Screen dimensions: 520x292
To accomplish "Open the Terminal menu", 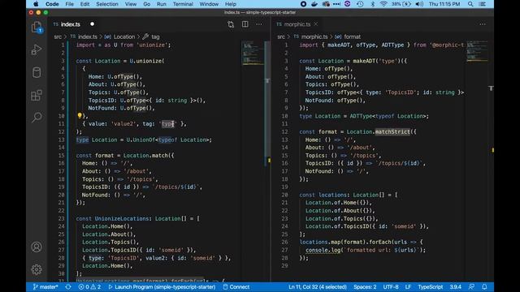I will click(183, 4).
